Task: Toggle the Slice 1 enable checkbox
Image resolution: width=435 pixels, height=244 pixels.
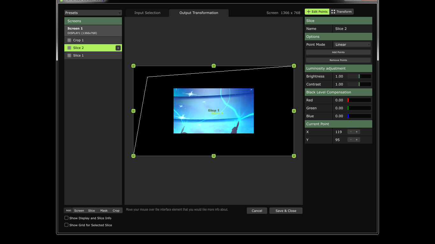Action: [69, 56]
